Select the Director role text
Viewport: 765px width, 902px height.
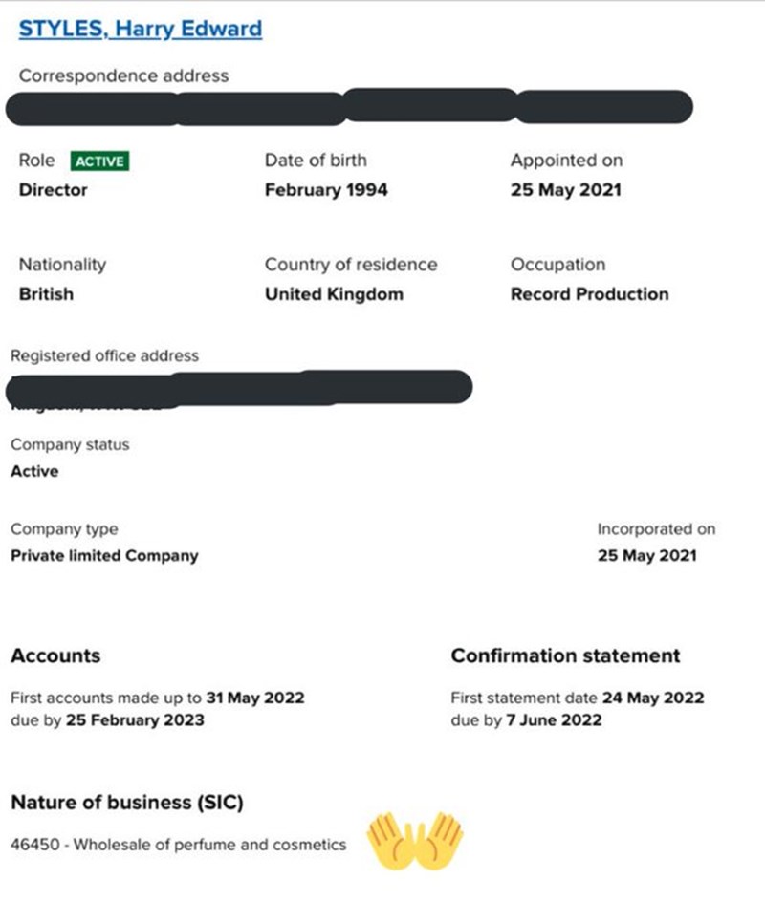point(53,190)
